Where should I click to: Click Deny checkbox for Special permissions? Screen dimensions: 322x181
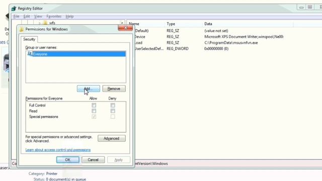coord(113,117)
